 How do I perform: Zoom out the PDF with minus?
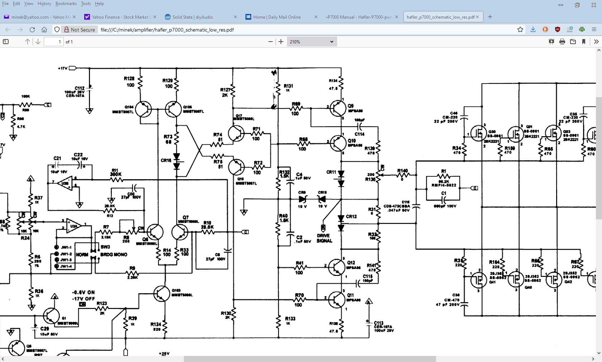click(x=271, y=42)
